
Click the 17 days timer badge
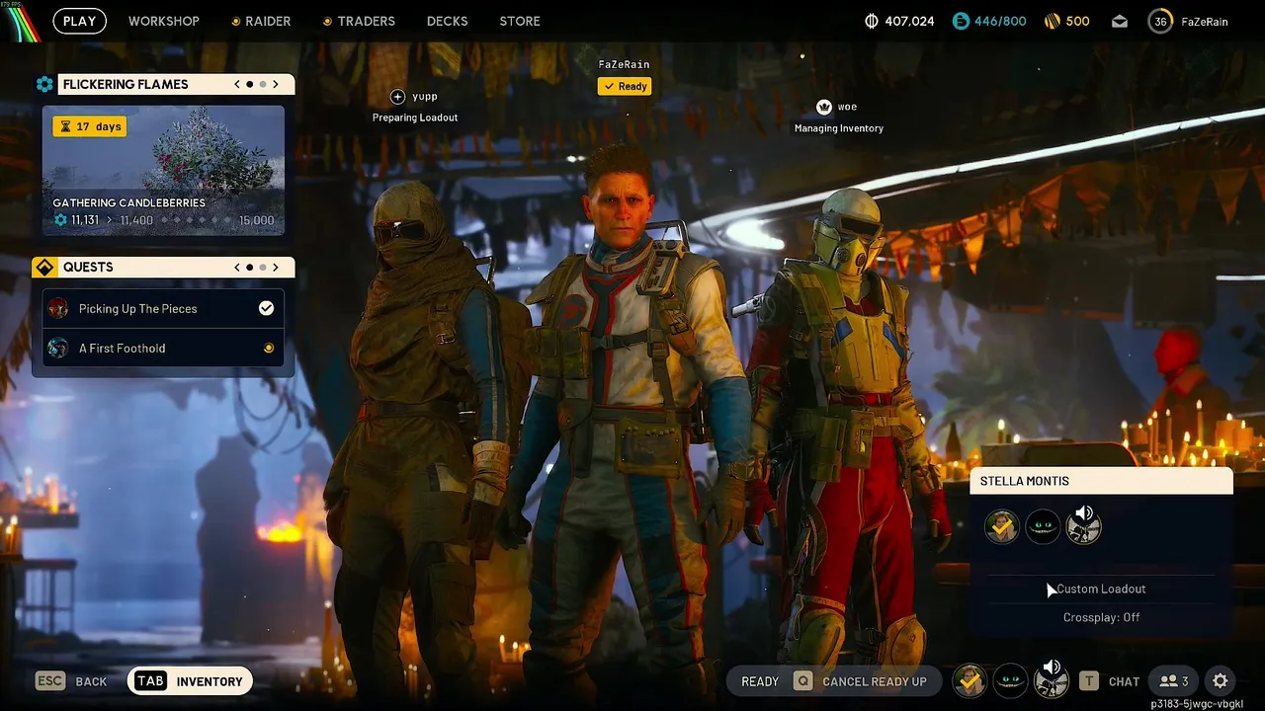90,126
